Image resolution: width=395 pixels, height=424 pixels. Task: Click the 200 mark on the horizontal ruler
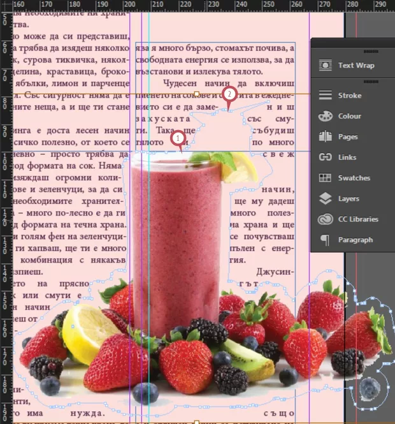coord(129,4)
